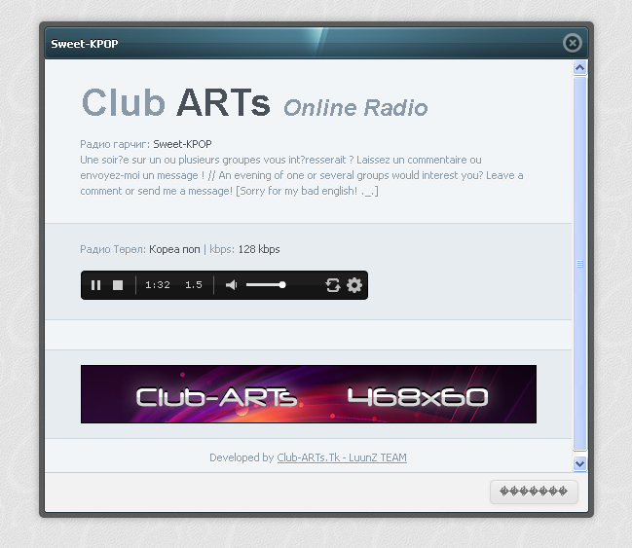632x548 pixels.
Task: Close the Sweet-KPOP dialog
Action: (573, 43)
